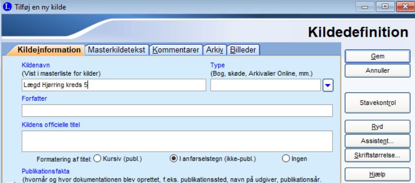Click the Publikationsfakta label

click(x=45, y=171)
